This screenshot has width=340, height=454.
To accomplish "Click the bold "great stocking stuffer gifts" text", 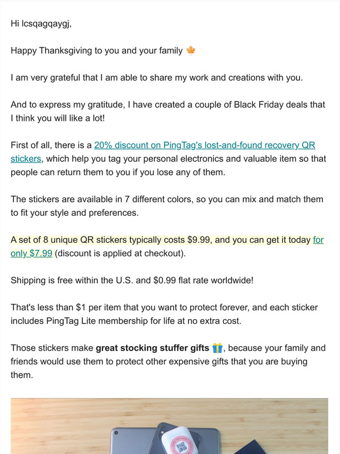I will pyautogui.click(x=152, y=348).
